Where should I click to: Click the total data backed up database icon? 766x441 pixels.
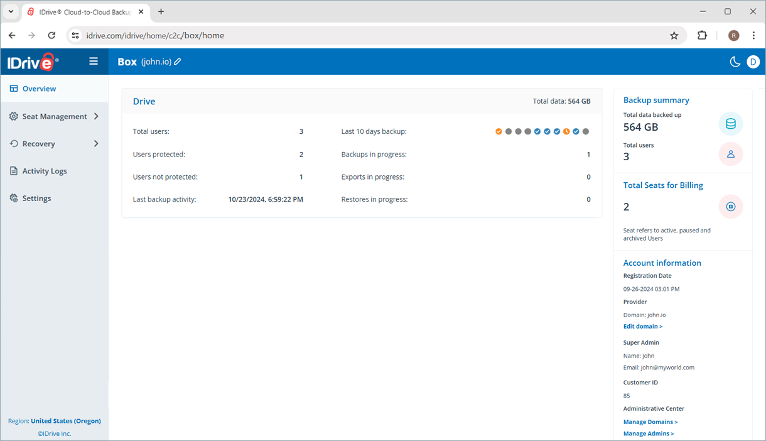(x=730, y=124)
